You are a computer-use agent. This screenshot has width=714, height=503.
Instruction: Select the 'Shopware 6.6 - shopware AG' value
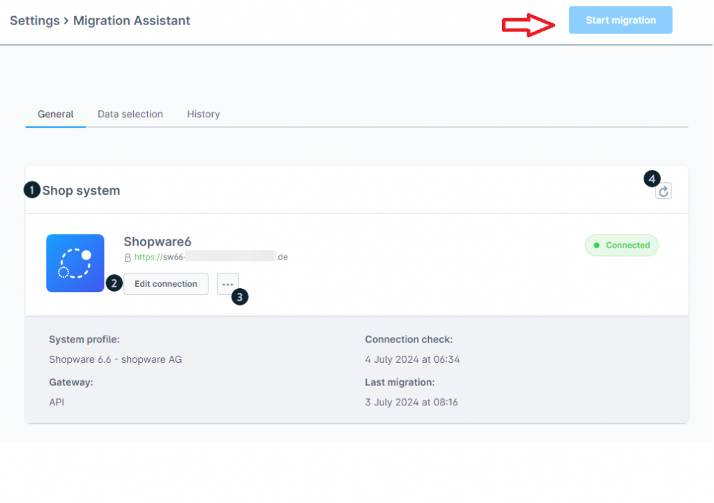click(116, 359)
